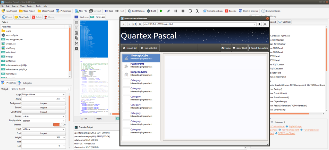Click the browser reload icon near address bar

coord(135,24)
